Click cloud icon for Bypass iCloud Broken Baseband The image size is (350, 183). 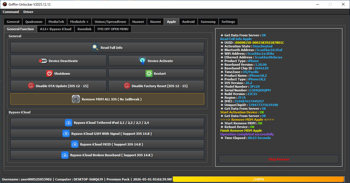65,155
